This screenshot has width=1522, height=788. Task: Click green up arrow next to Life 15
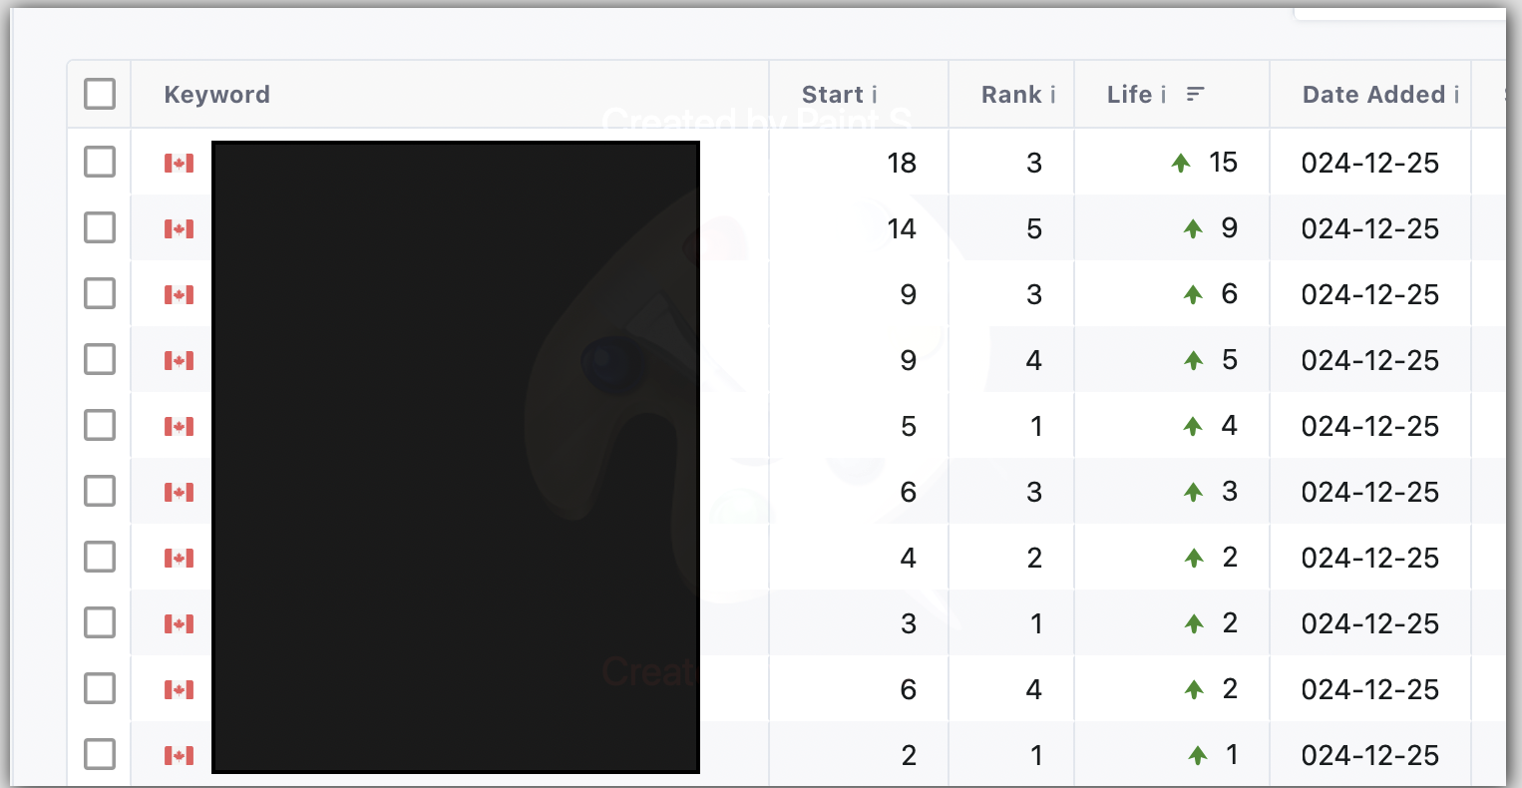pos(1181,163)
